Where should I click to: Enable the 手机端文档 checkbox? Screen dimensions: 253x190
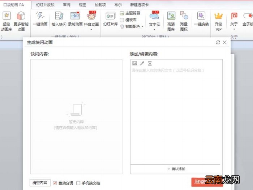tap(78, 183)
